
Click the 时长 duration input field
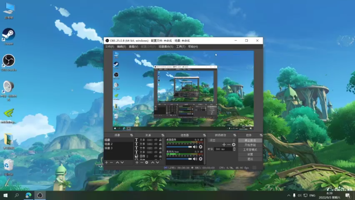[224, 149]
